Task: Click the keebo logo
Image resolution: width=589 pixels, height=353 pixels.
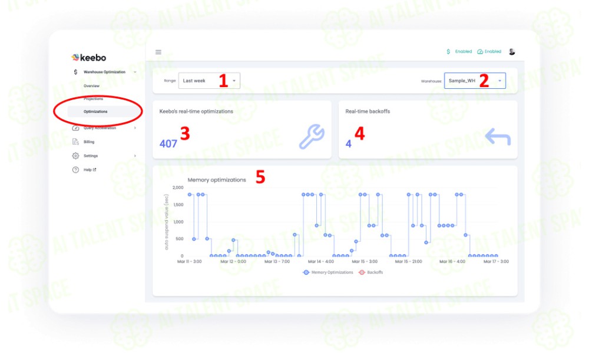Action: coord(89,58)
